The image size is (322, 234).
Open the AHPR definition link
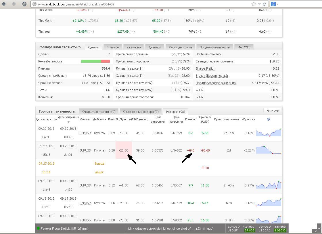click(x=200, y=90)
